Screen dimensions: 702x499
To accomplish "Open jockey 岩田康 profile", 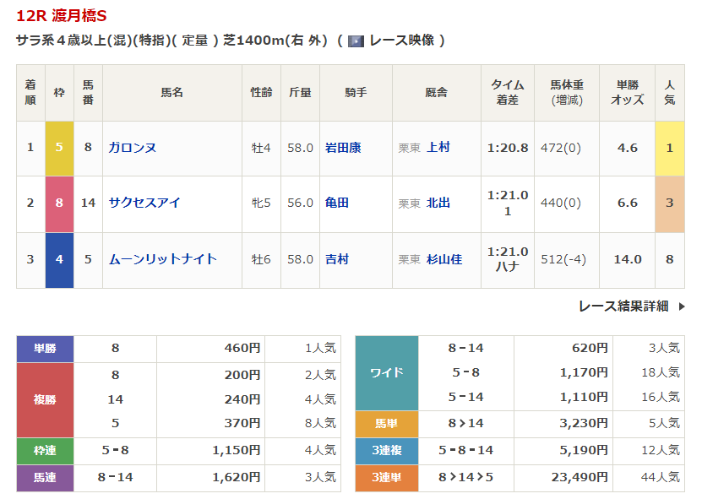I will pyautogui.click(x=343, y=148).
